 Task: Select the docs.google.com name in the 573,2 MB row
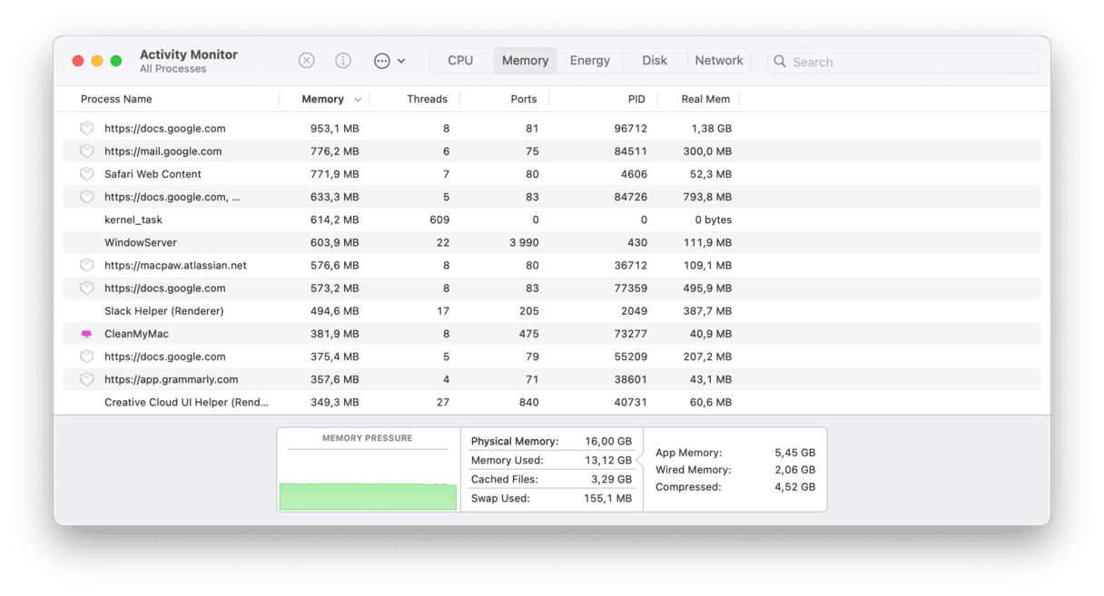[164, 288]
